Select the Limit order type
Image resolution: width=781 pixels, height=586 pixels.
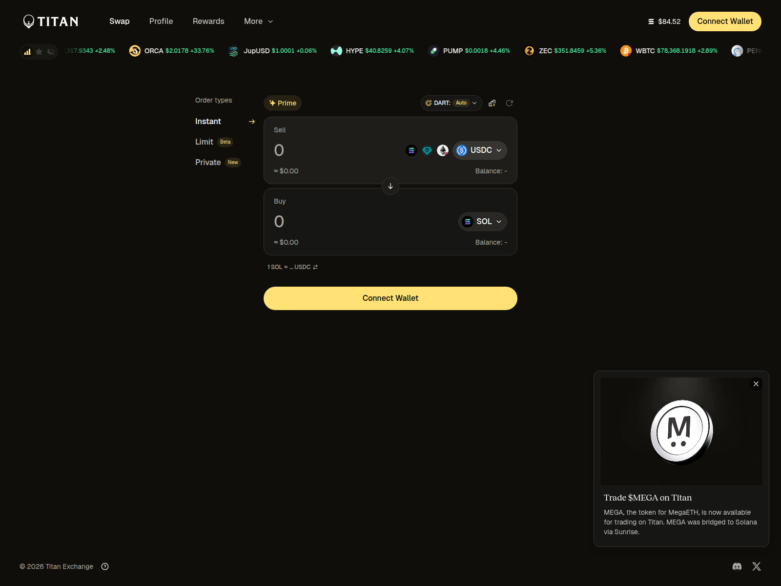tap(214, 142)
